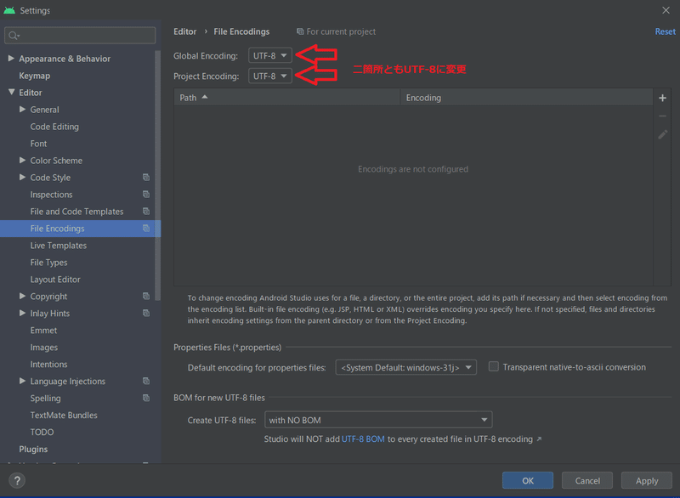Click the For current project copy icon
Screen dimensions: 680x498
(x=300, y=31)
